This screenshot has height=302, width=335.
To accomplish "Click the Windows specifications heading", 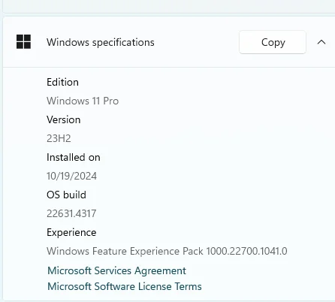I will 101,42.
